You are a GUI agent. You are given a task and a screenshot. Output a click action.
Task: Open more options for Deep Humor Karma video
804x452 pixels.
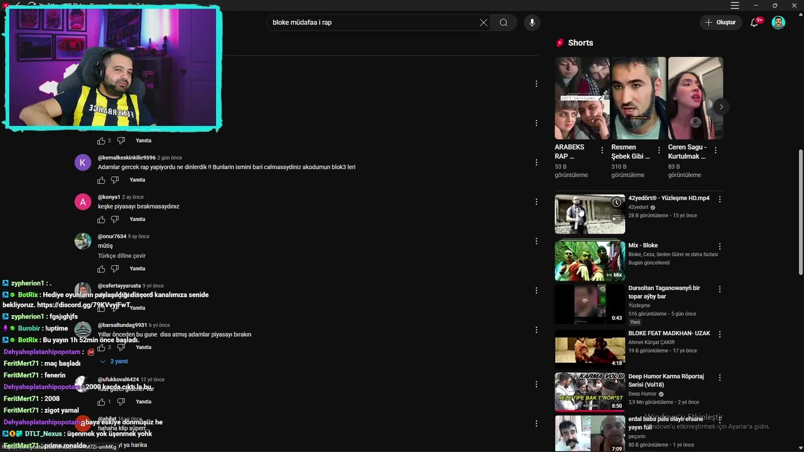coord(720,378)
